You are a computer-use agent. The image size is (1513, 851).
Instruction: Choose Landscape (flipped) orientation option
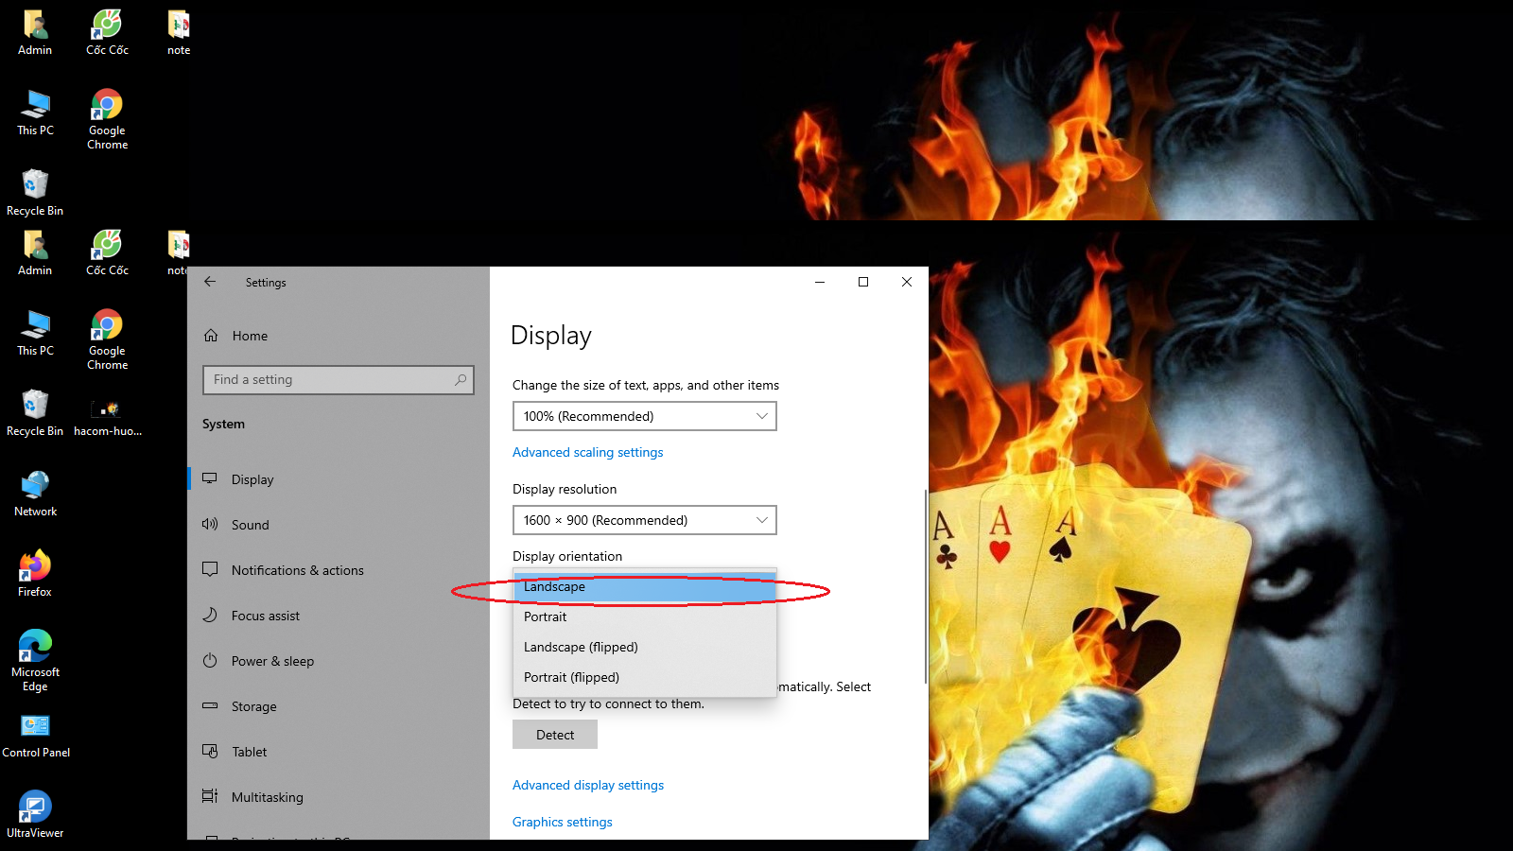coord(581,647)
